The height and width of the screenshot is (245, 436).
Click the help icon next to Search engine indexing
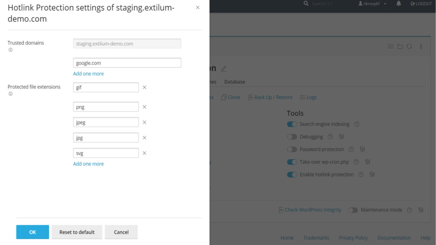tap(356, 124)
